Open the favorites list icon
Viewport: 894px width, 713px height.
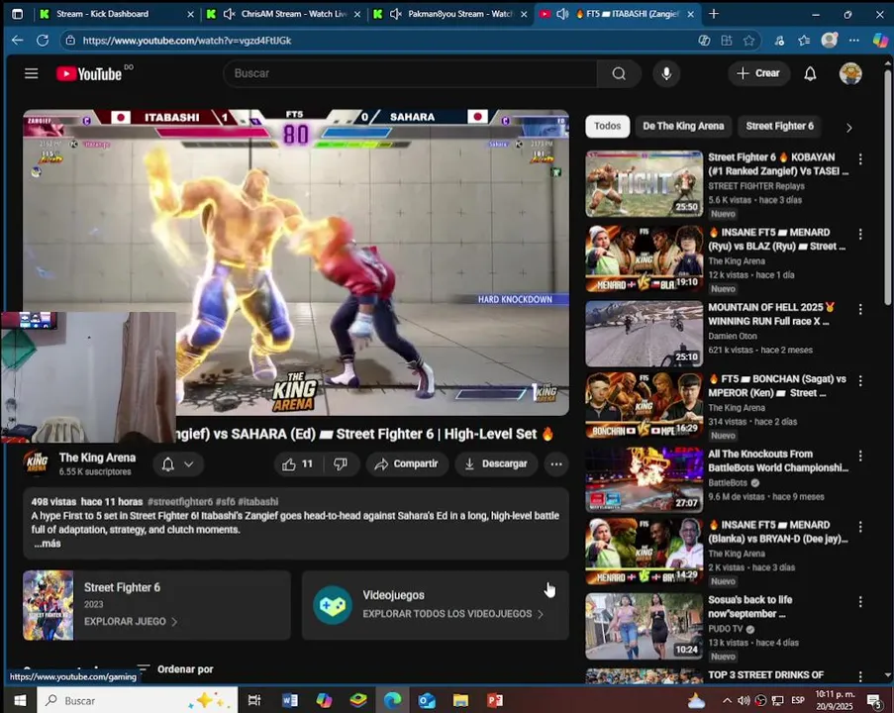[x=804, y=41]
